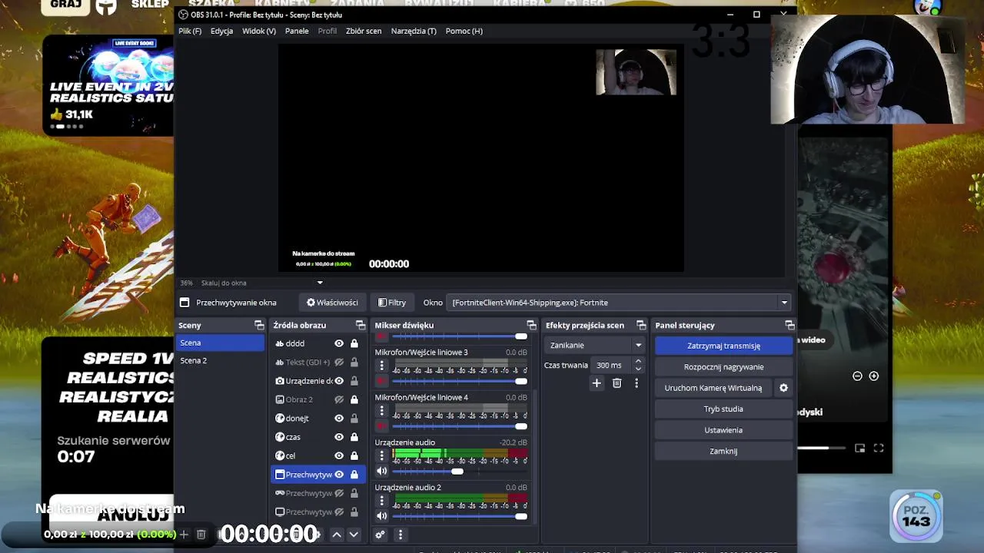Viewport: 984px width, 553px height.
Task: Mute Urządzenie audio speaker icon
Action: point(382,471)
